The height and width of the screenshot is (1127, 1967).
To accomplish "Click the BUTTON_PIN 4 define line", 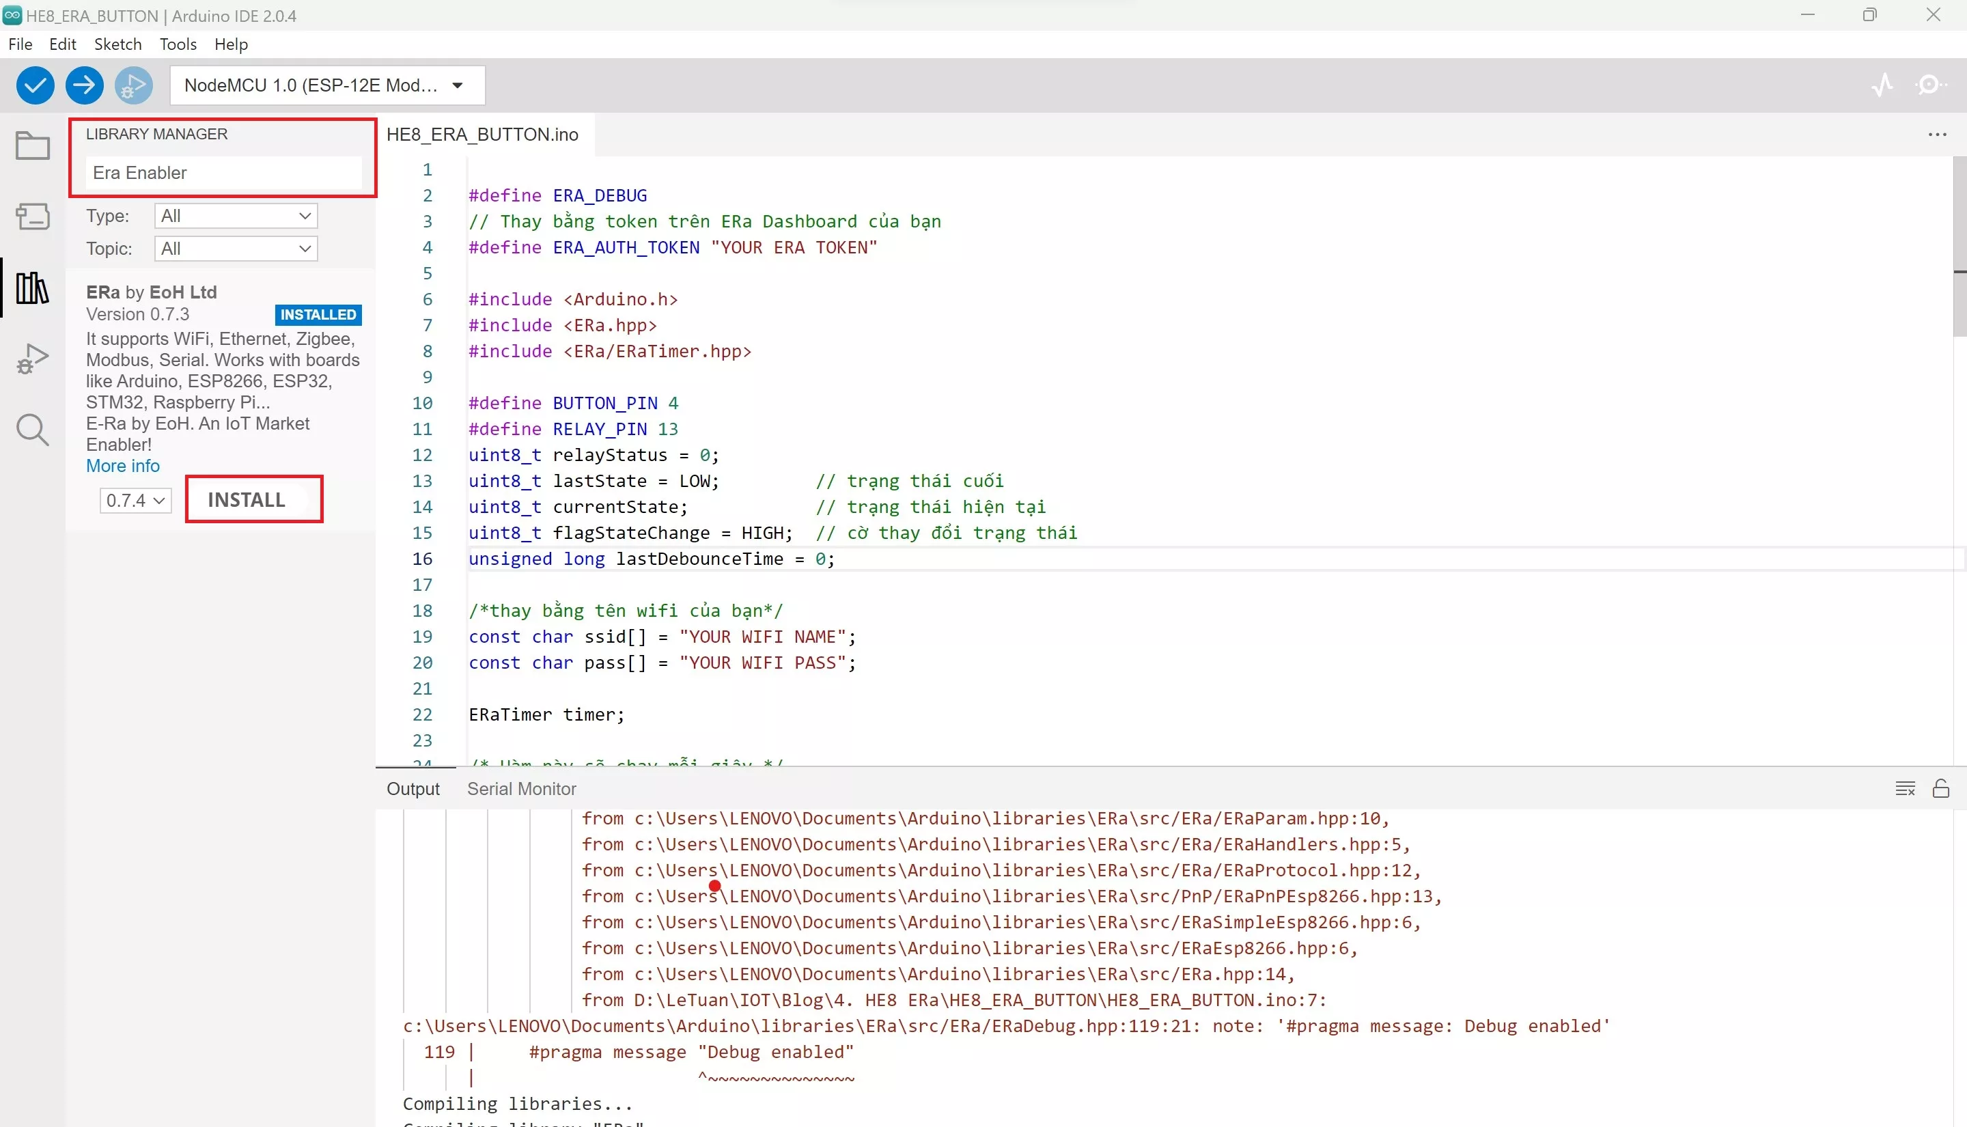I will [574, 402].
